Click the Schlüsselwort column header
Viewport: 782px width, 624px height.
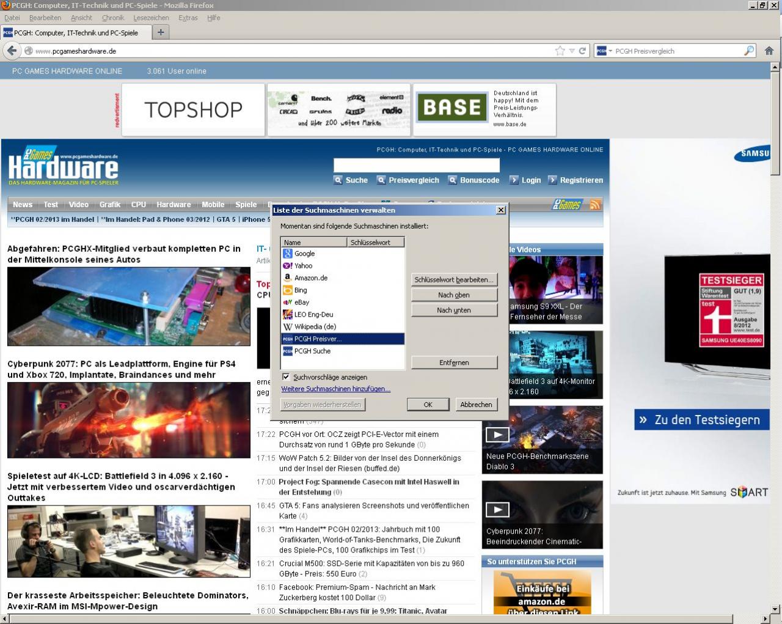[x=376, y=243]
